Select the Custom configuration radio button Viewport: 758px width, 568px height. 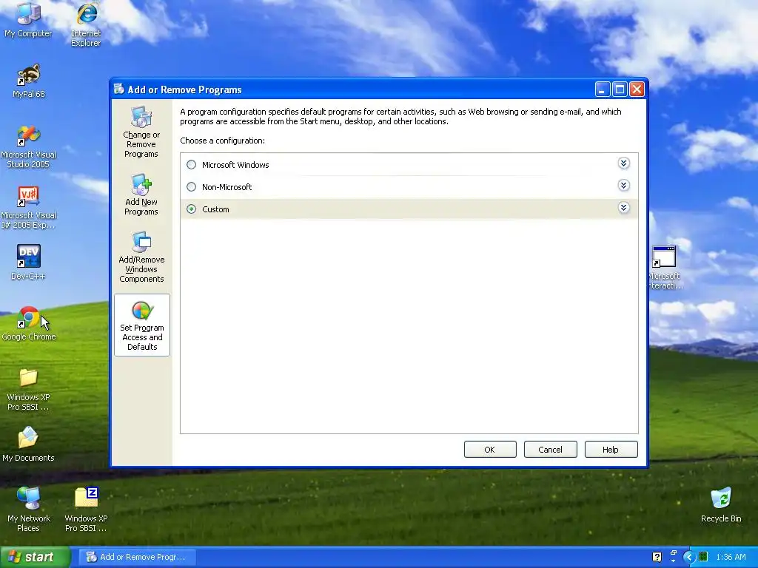192,209
